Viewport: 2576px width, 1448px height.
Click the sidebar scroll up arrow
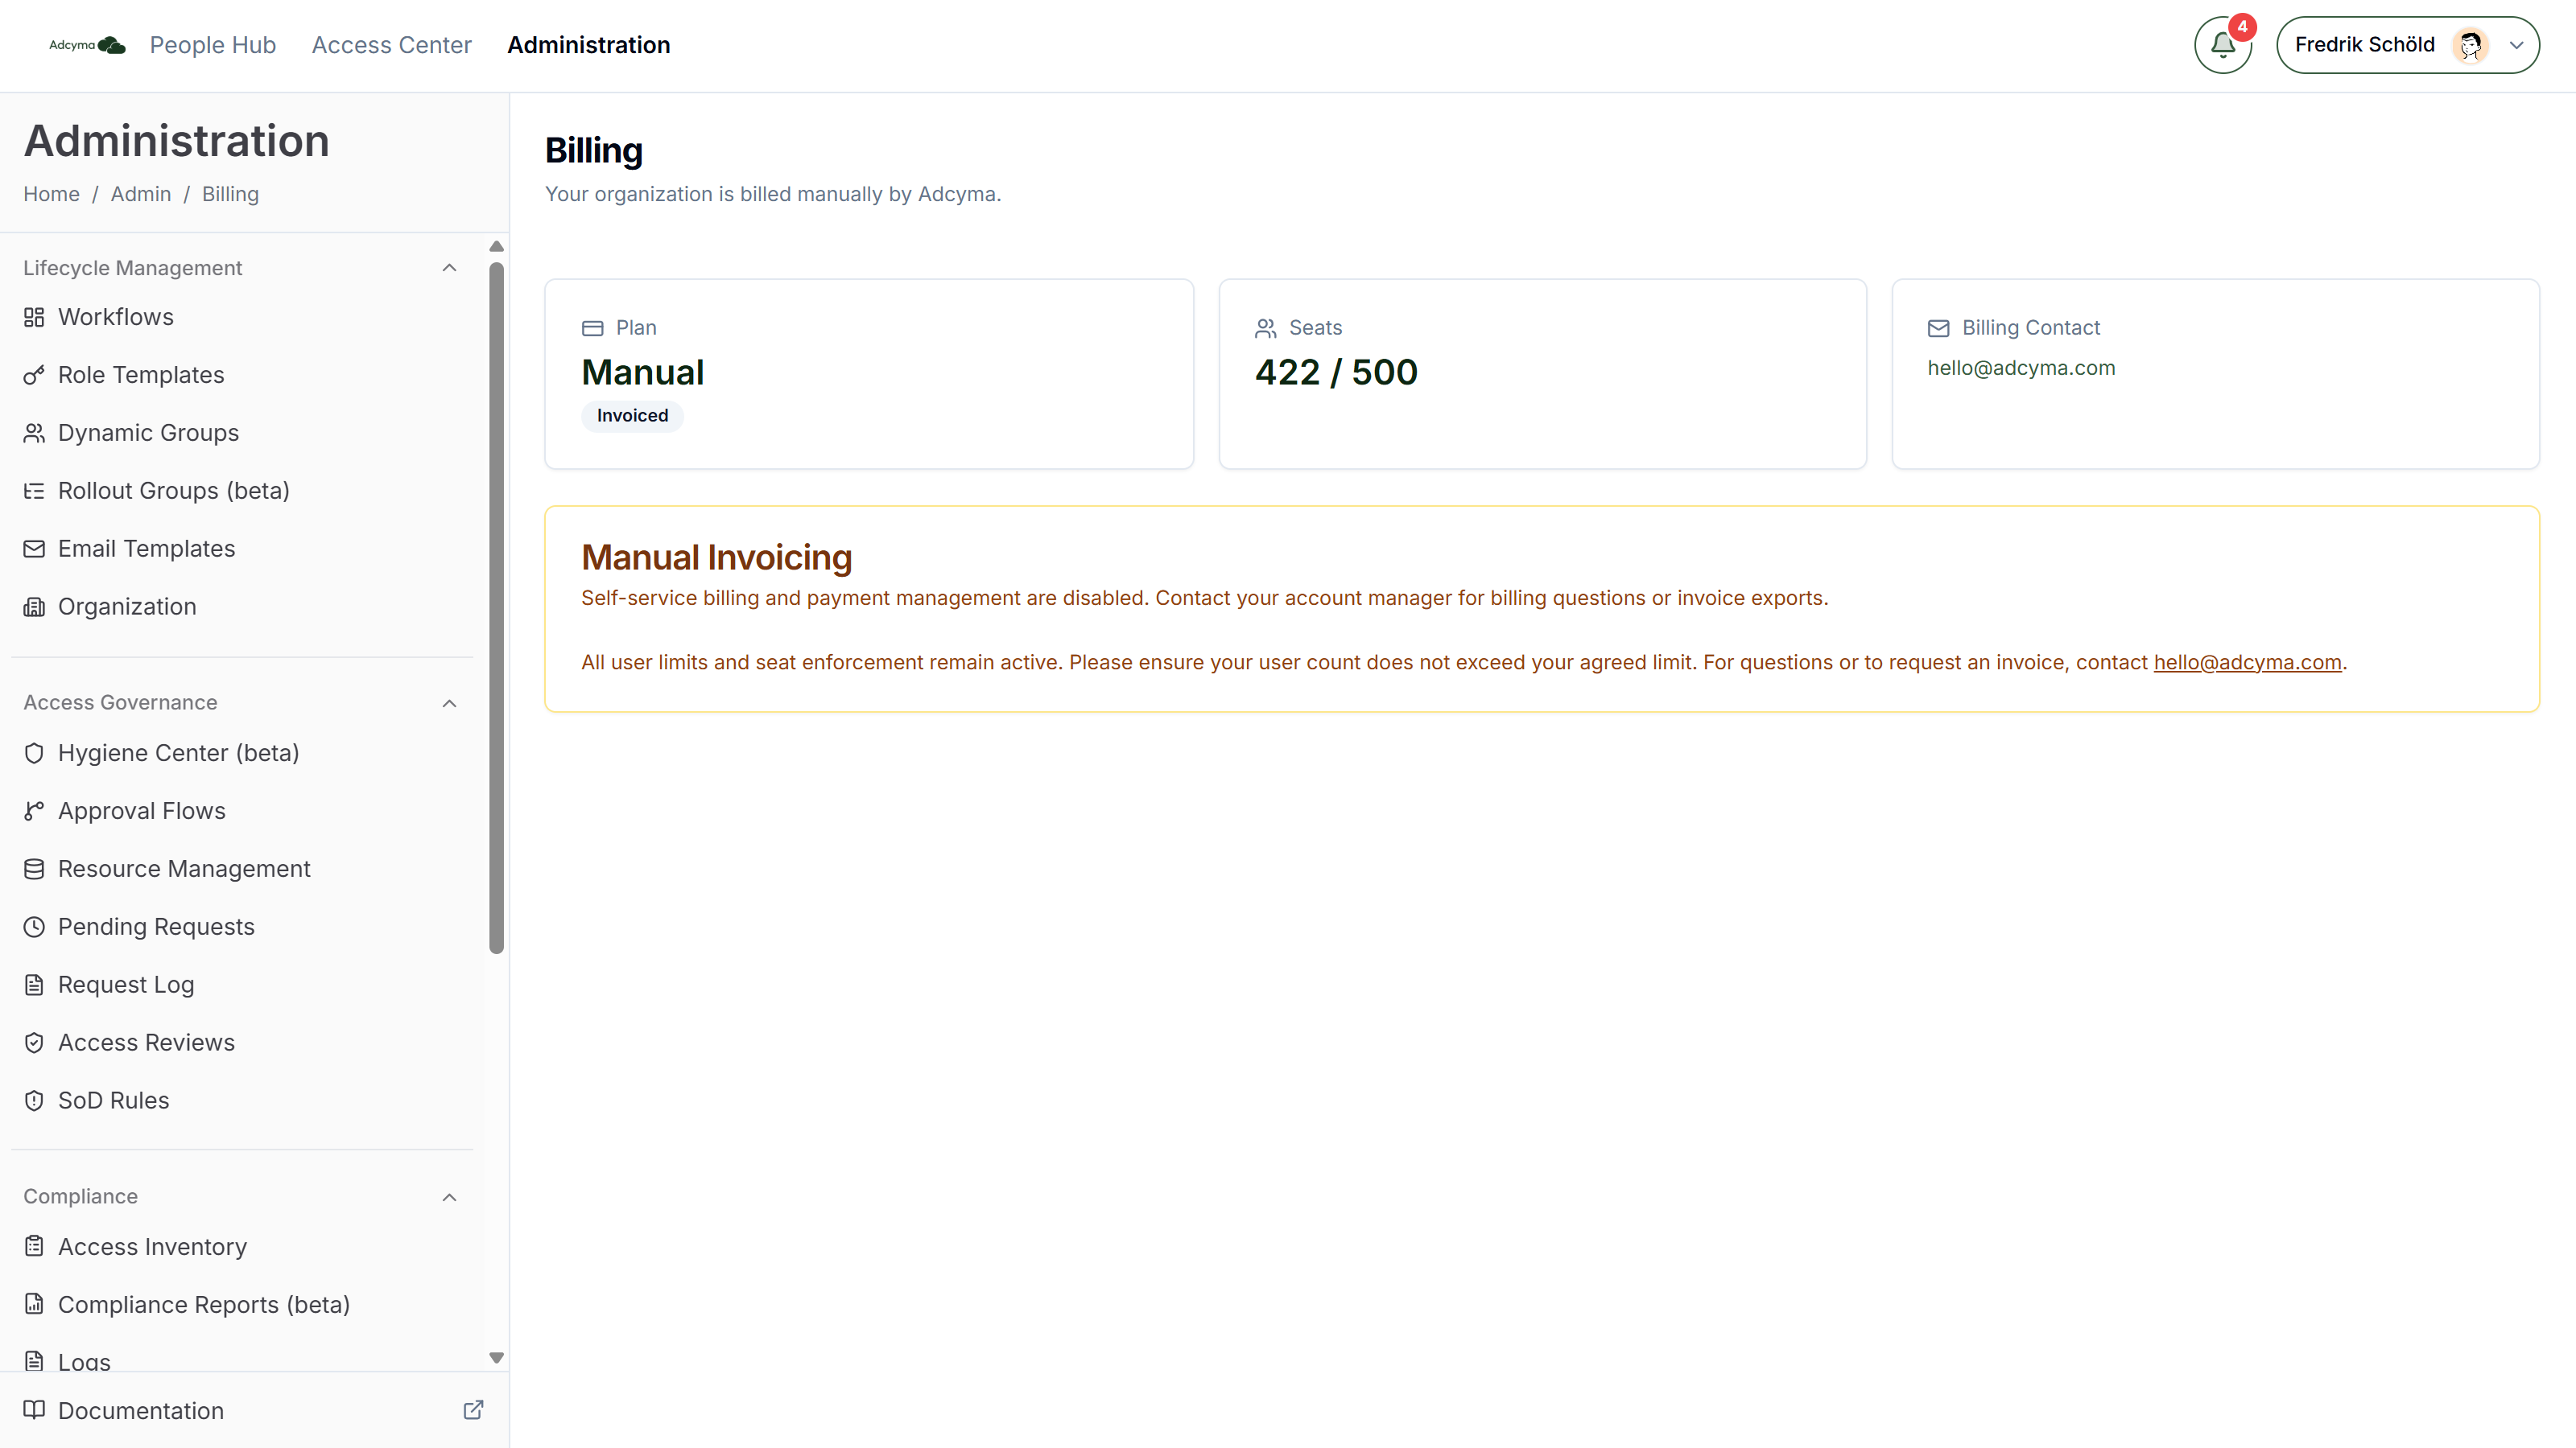click(x=496, y=247)
